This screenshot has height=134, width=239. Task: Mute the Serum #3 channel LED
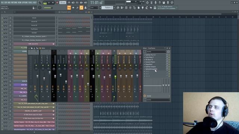pyautogui.click(x=2, y=25)
